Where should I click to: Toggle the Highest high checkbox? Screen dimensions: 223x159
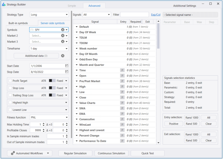[x=10, y=103]
